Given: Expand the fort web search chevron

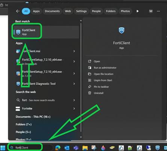Looking at the screenshot, I should pyautogui.click(x=74, y=100).
